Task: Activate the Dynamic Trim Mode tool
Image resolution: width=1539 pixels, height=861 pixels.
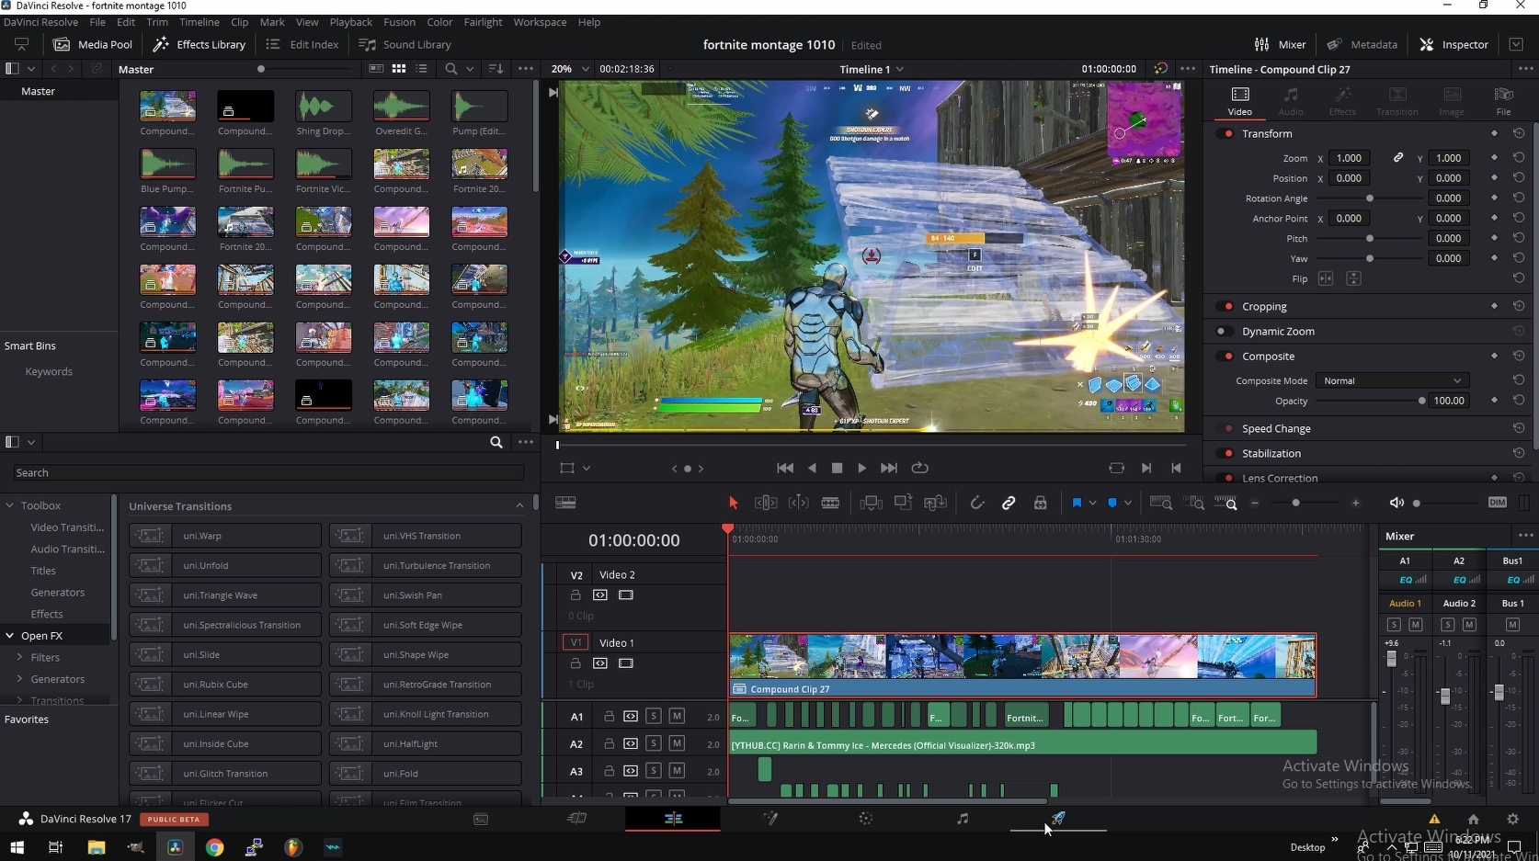Action: click(x=799, y=503)
